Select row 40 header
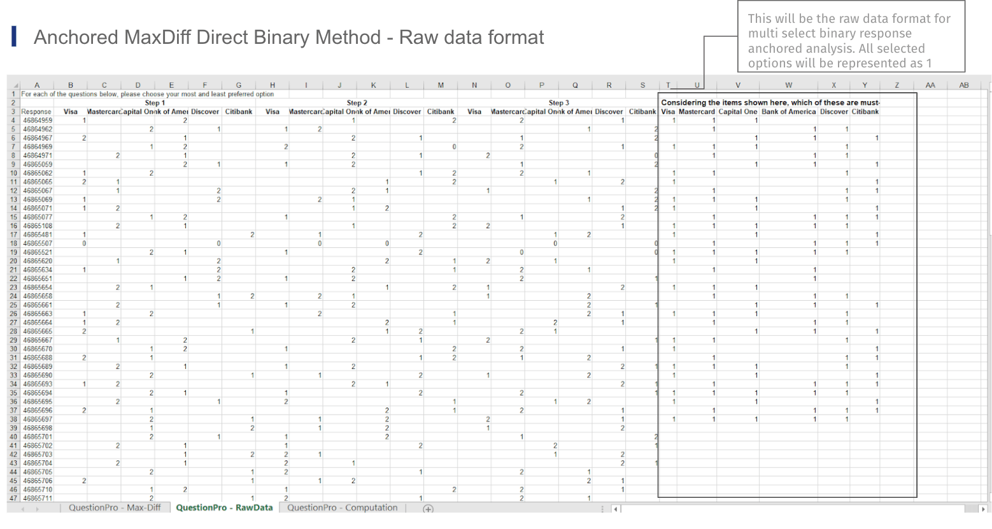The image size is (992, 529). (13, 437)
